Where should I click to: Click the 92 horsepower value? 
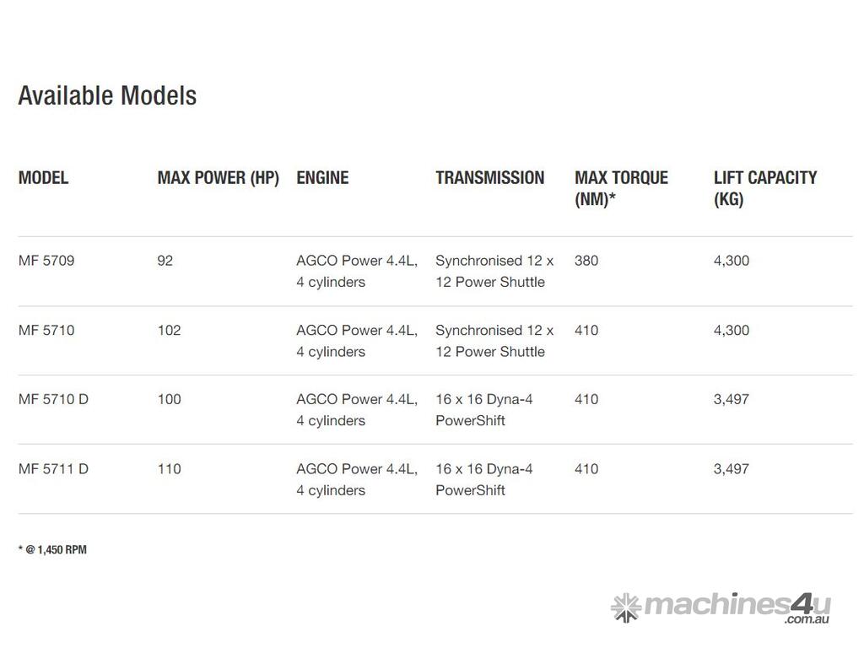165,261
